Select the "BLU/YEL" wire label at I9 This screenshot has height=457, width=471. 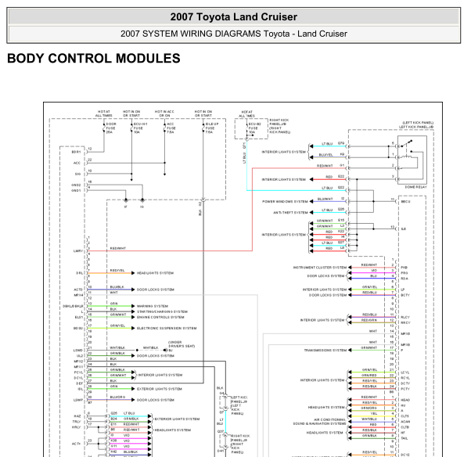326,155
